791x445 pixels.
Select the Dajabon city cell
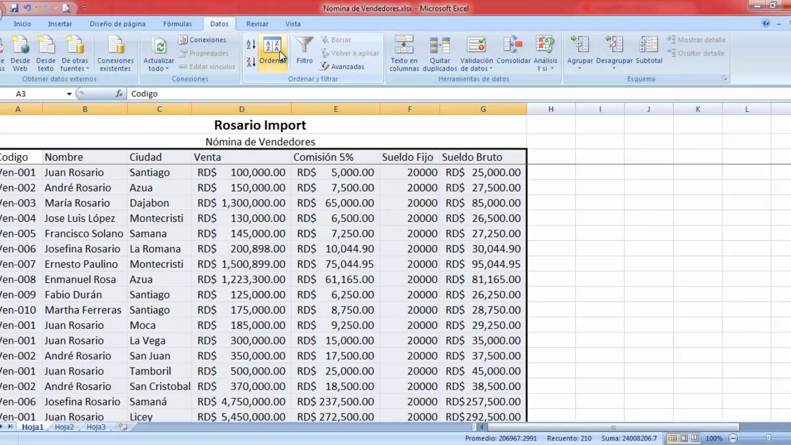coord(159,203)
